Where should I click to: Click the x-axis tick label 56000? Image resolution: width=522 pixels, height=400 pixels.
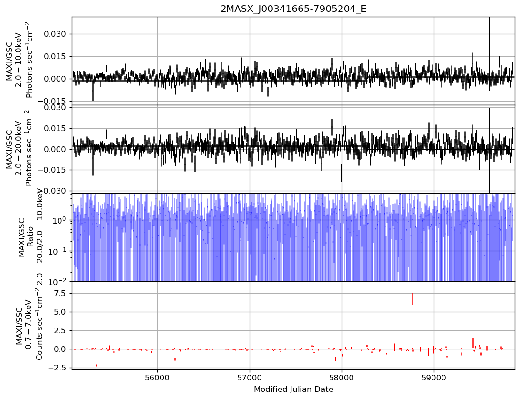click(157, 378)
